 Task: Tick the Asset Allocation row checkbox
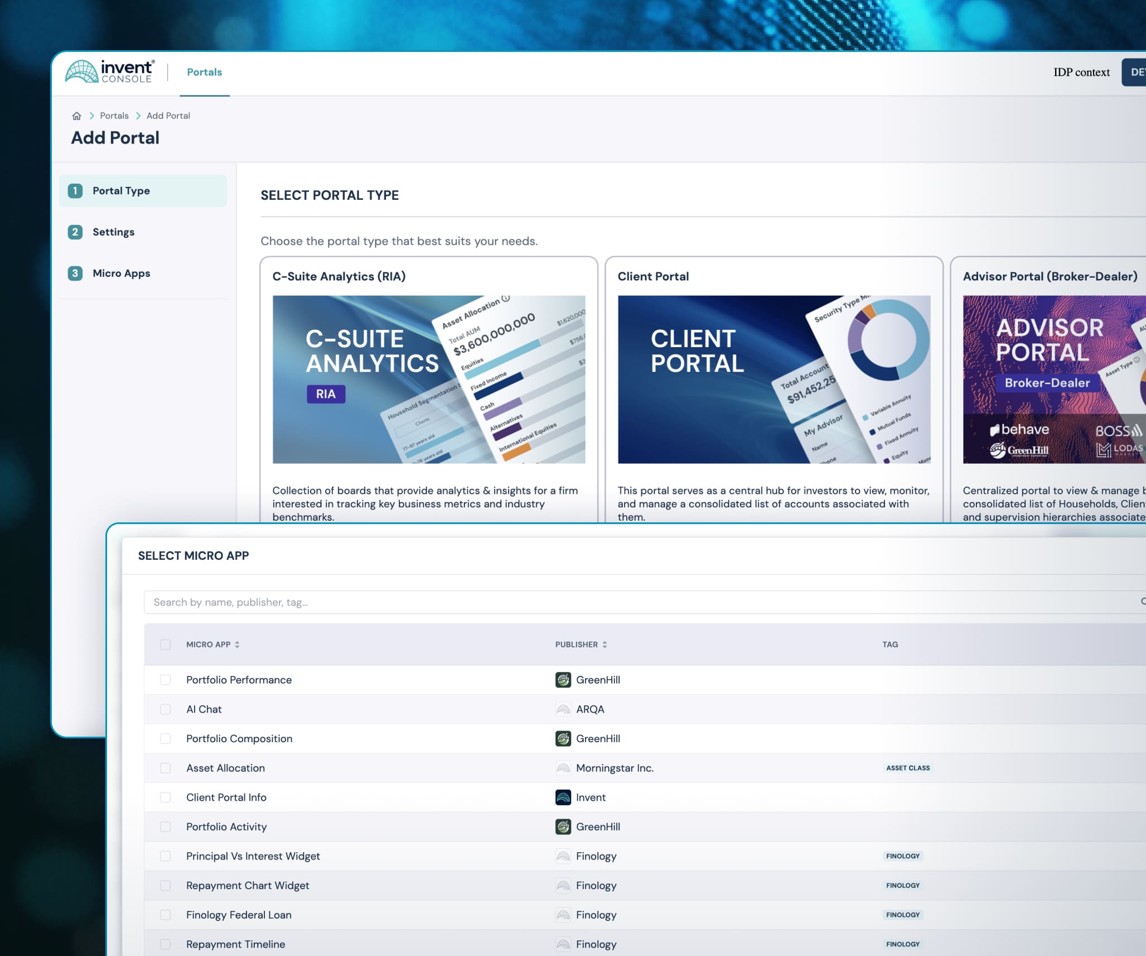click(166, 768)
